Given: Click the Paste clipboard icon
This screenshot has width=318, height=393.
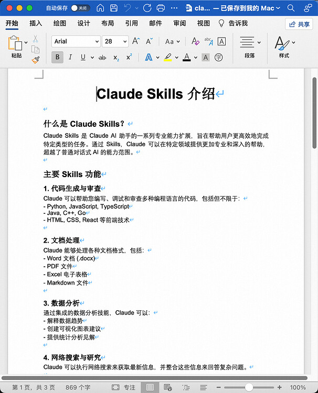Looking at the screenshot, I should tap(15, 43).
